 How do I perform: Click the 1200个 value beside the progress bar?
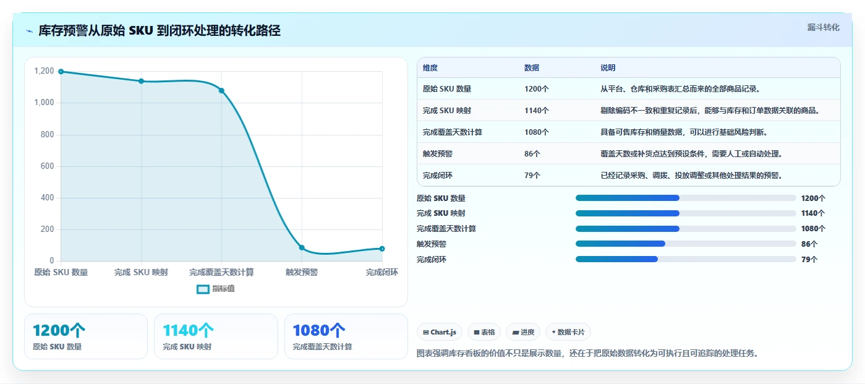813,198
